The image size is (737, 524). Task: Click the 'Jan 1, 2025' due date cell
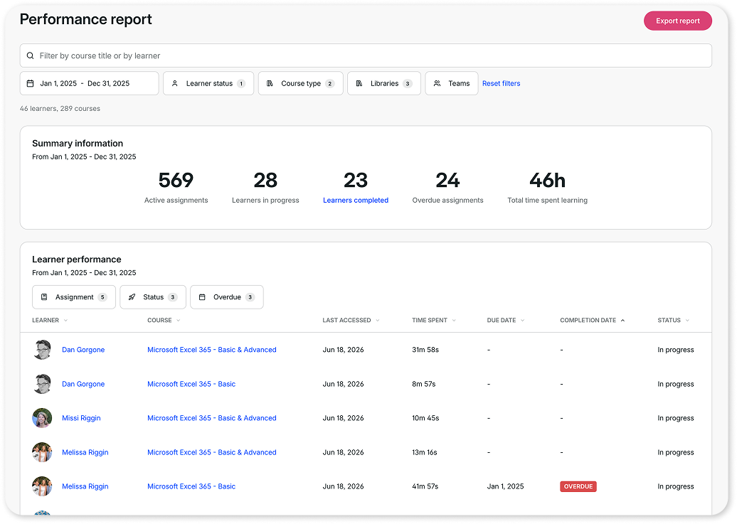click(505, 486)
